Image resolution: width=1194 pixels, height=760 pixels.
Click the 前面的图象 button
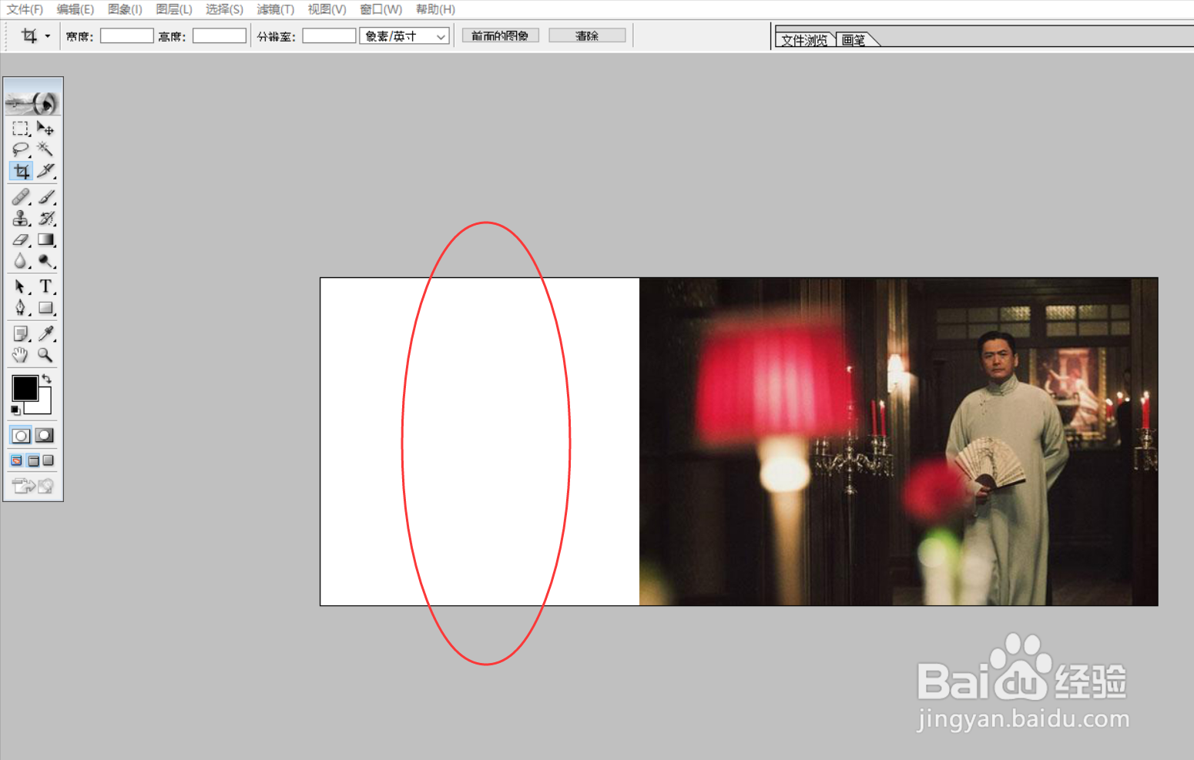pos(500,35)
